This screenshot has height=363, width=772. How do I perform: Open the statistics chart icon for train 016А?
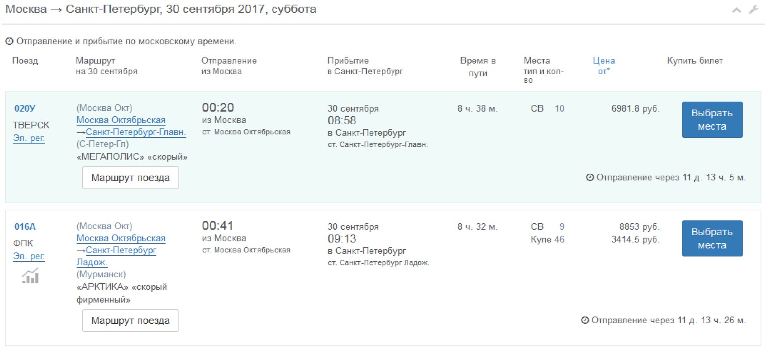[x=30, y=276]
